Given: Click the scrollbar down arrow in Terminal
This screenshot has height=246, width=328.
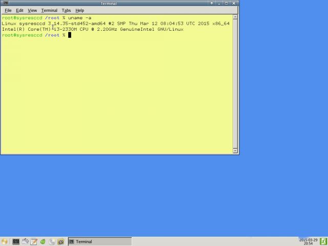Looking at the screenshot, I should [x=235, y=151].
